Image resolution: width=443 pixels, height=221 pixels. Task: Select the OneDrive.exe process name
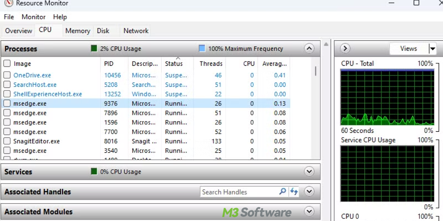coord(32,75)
